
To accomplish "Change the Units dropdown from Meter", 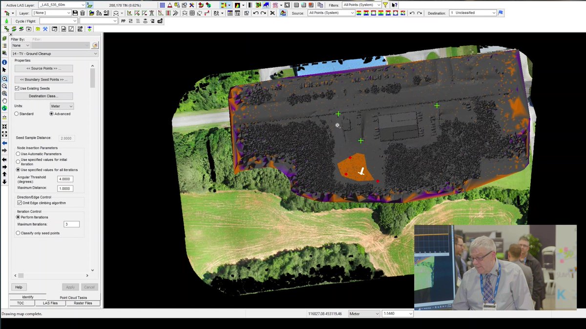I will pos(62,106).
